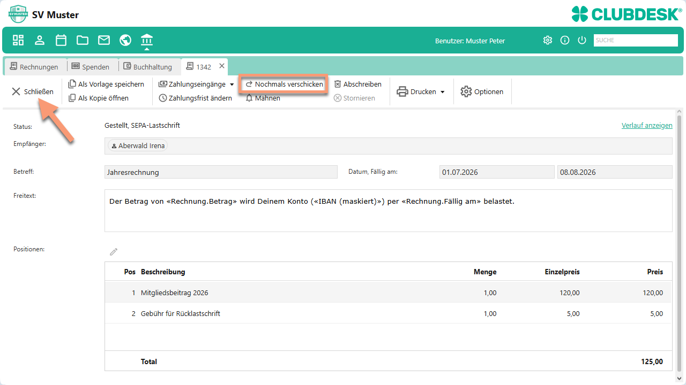Click the date field 01.07.2026
Image resolution: width=686 pixels, height=385 pixels.
(x=496, y=172)
